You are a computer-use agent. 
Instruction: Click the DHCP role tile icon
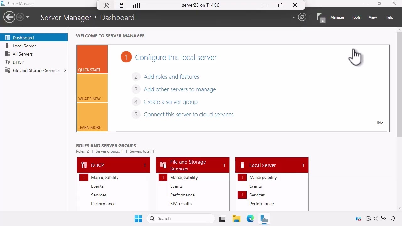[x=84, y=165]
